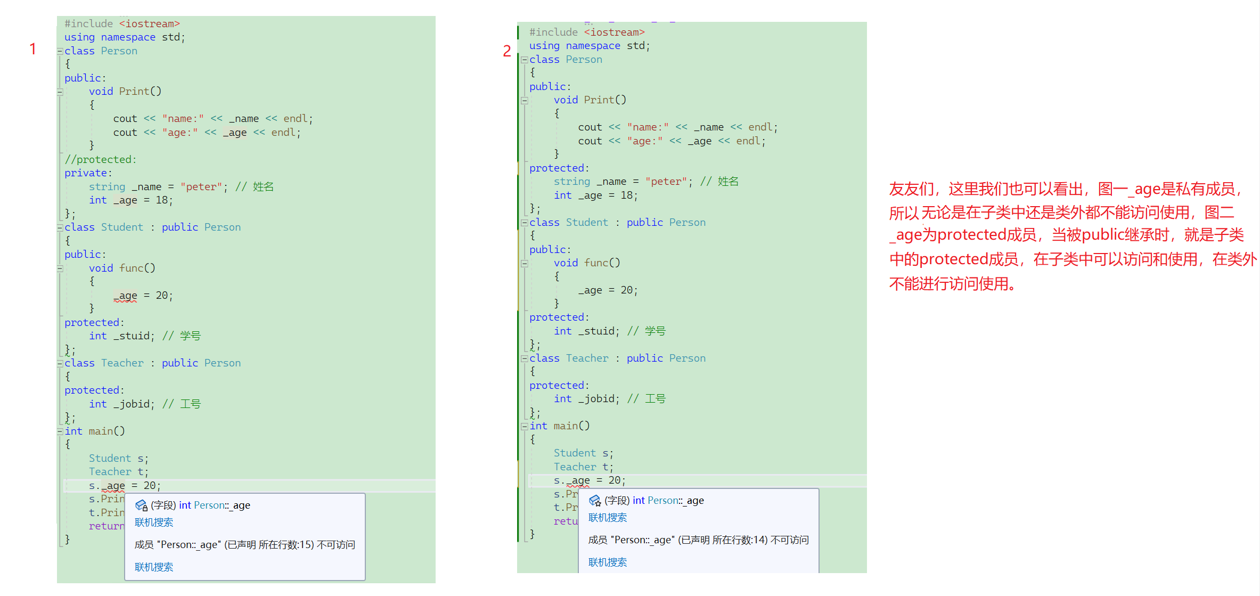Image resolution: width=1260 pixels, height=596 pixels.
Task: Click the cout "name:" line in the right code
Action: pyautogui.click(x=678, y=127)
